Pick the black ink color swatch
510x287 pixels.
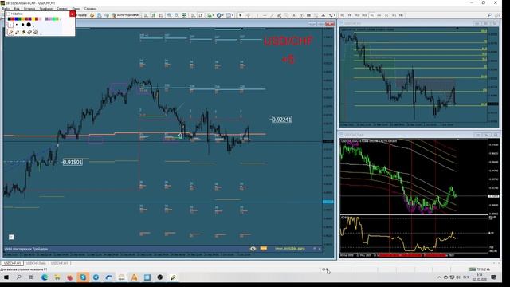pos(9,19)
